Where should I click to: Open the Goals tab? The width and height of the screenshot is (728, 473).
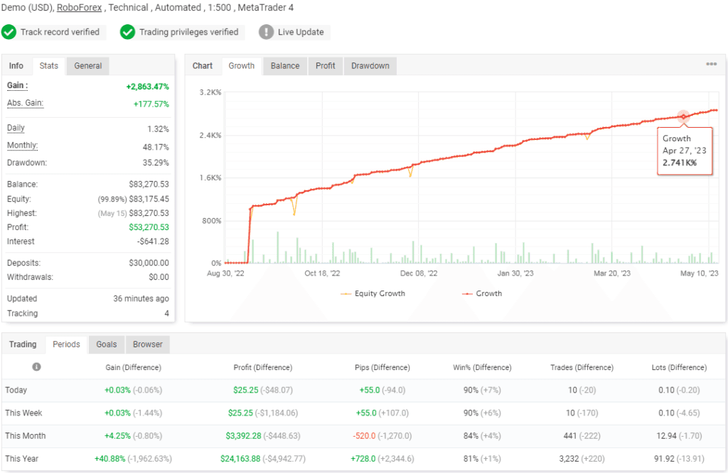106,344
